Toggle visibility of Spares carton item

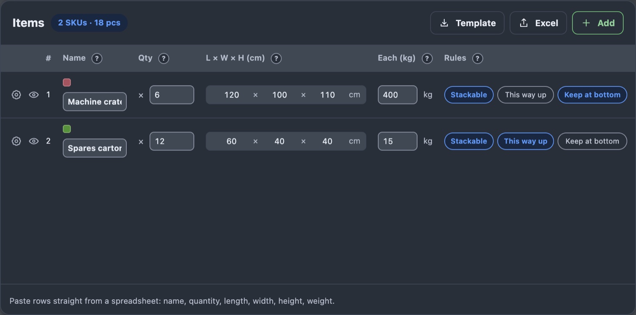(34, 141)
